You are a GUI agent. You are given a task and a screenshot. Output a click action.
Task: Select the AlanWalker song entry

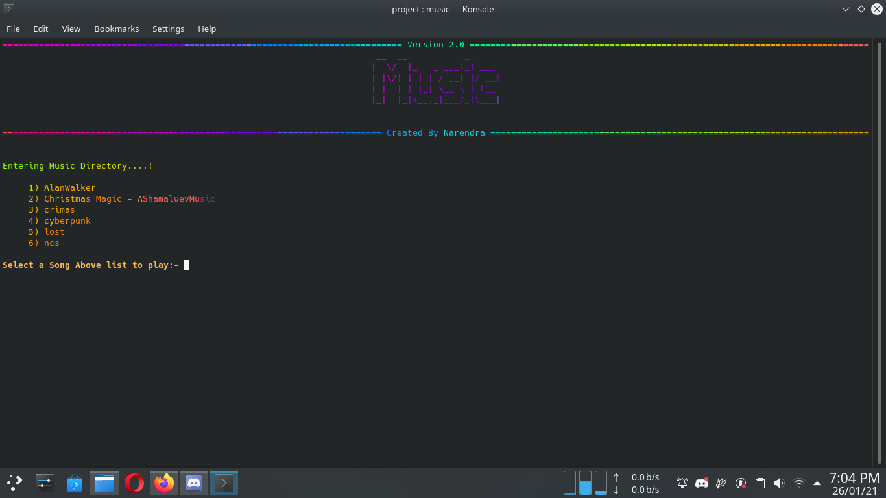pyautogui.click(x=69, y=187)
